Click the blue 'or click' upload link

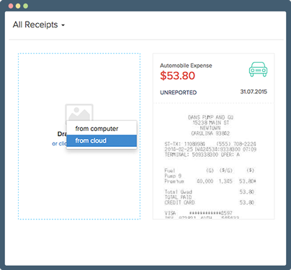point(59,143)
